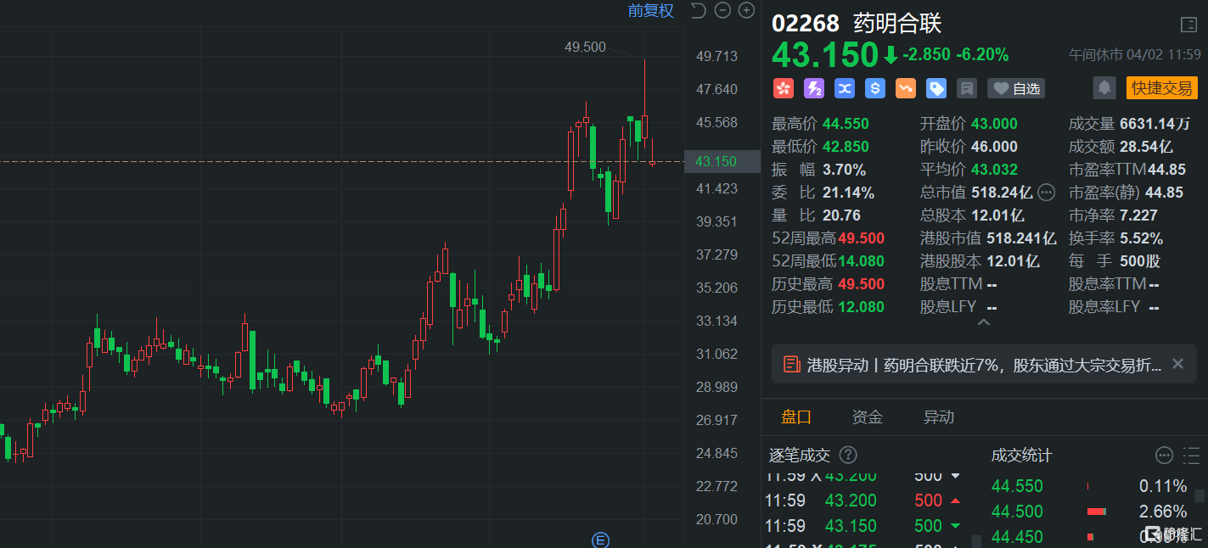Reset the chart view with the undo arrow
This screenshot has width=1208, height=548.
tap(698, 10)
